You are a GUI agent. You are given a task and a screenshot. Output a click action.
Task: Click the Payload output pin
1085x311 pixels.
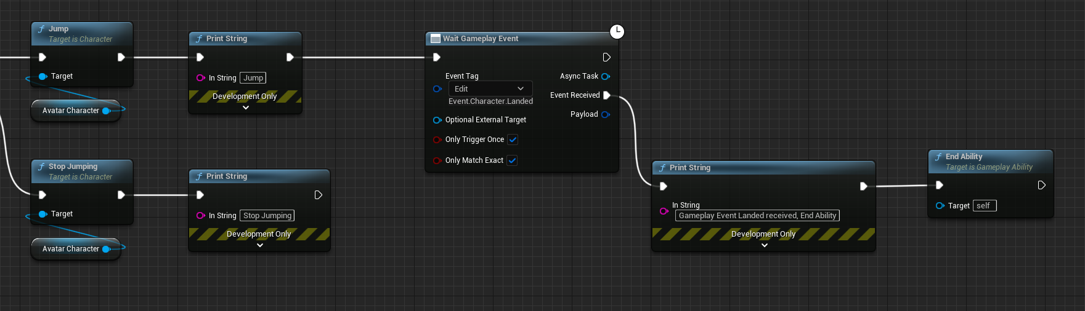coord(605,114)
